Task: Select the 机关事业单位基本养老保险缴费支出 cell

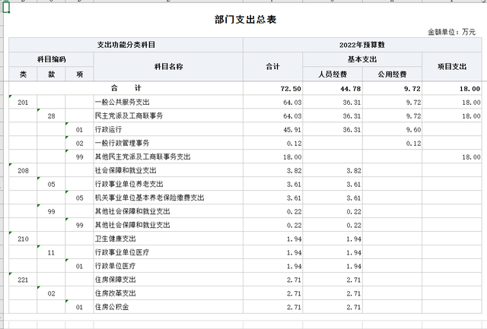Action: 149,198
